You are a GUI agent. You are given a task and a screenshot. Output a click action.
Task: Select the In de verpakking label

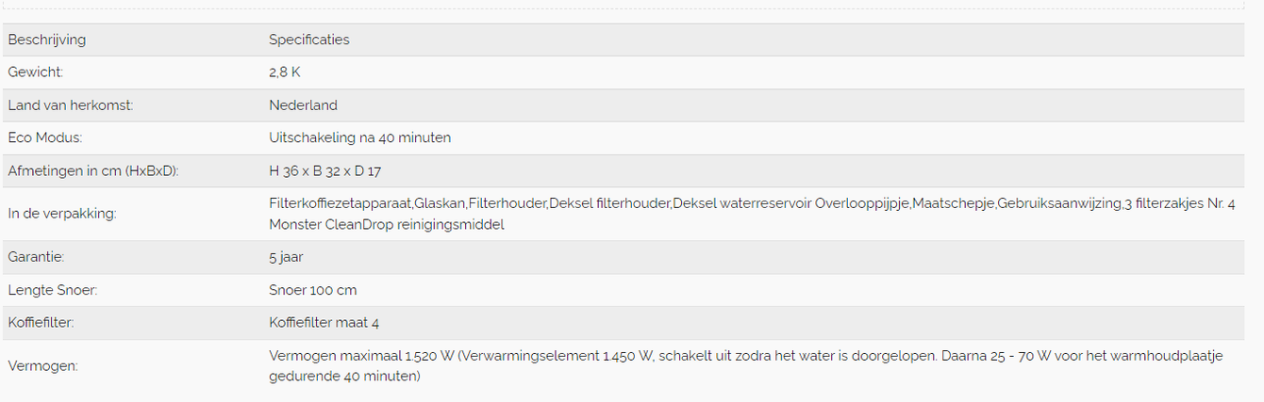[x=62, y=214]
